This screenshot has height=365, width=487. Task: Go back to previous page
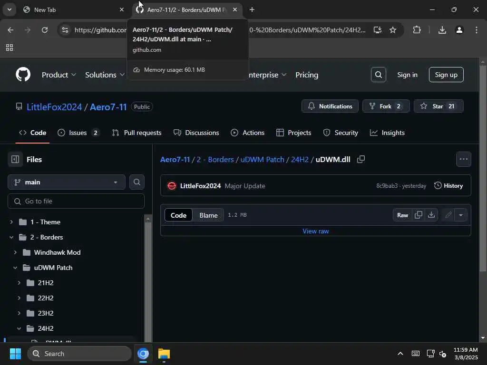point(10,30)
